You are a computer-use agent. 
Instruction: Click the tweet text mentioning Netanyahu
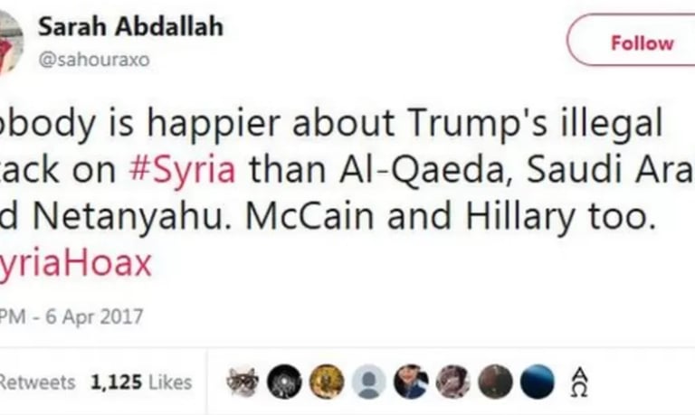327,216
